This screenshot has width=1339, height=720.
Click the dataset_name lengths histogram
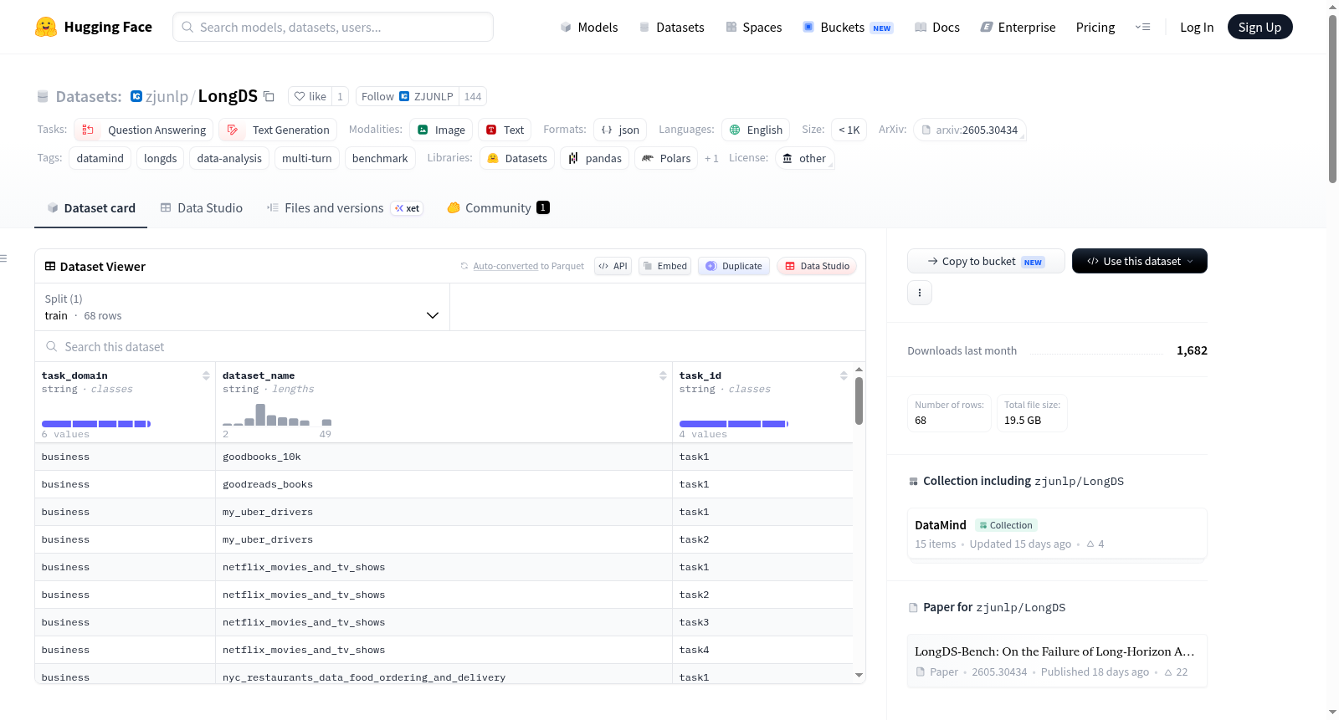click(277, 415)
